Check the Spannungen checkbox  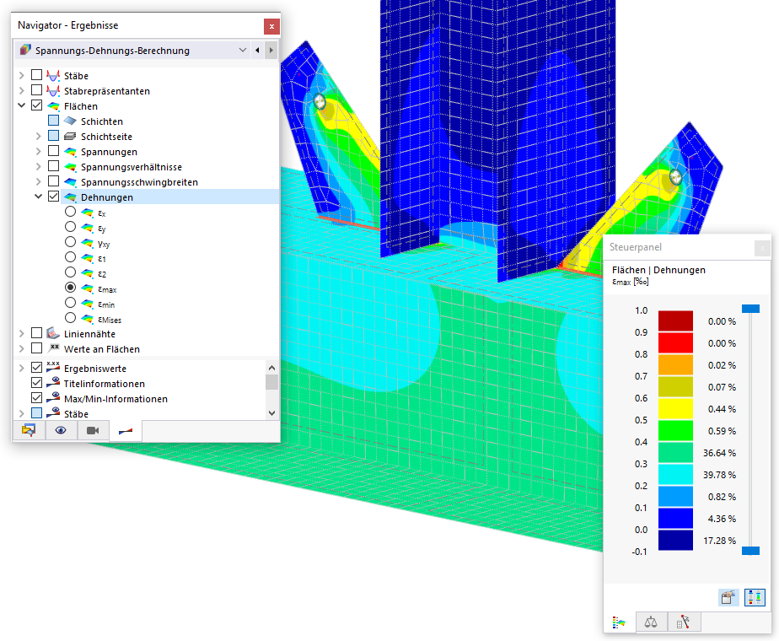54,151
